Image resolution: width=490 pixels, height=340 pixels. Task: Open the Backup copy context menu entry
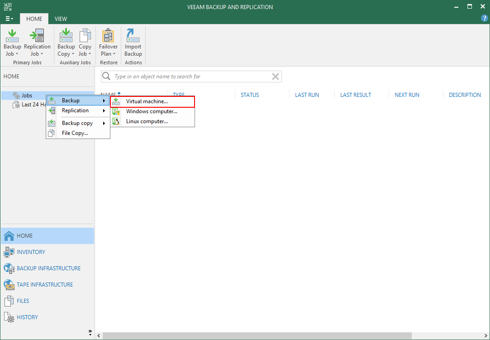(x=78, y=123)
